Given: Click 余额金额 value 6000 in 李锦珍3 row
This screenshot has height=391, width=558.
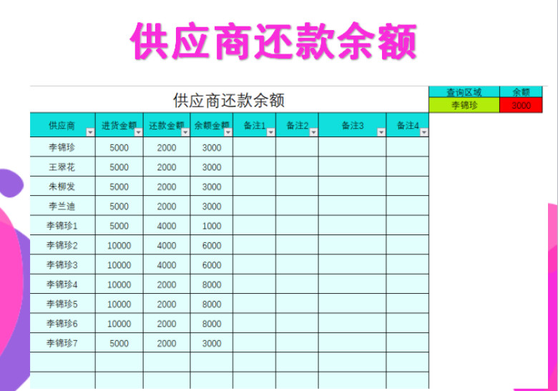Looking at the screenshot, I should 212,264.
